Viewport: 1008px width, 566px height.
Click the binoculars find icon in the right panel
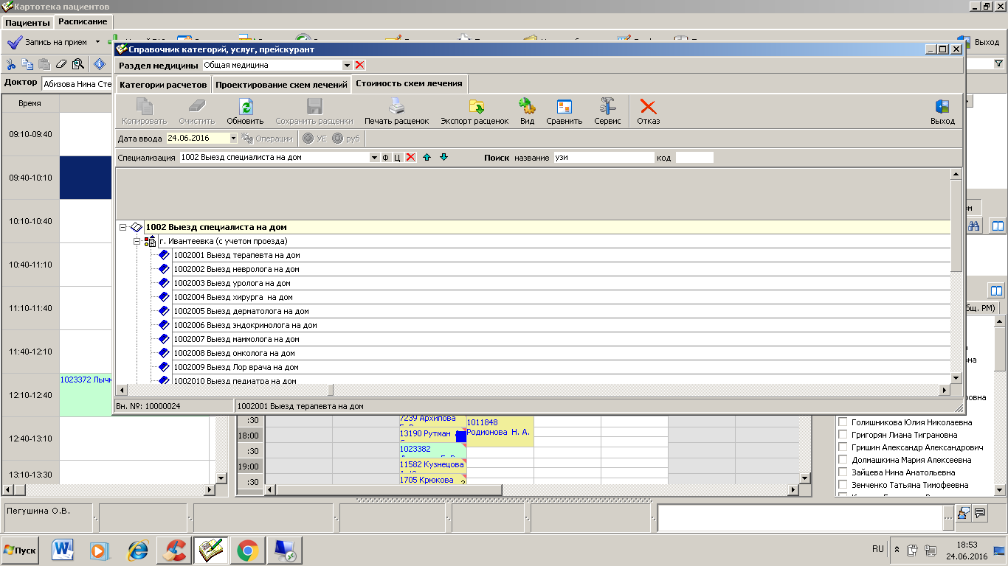(973, 226)
